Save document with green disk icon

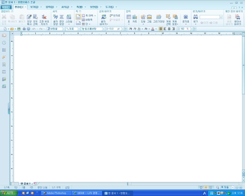click(x=19, y=29)
